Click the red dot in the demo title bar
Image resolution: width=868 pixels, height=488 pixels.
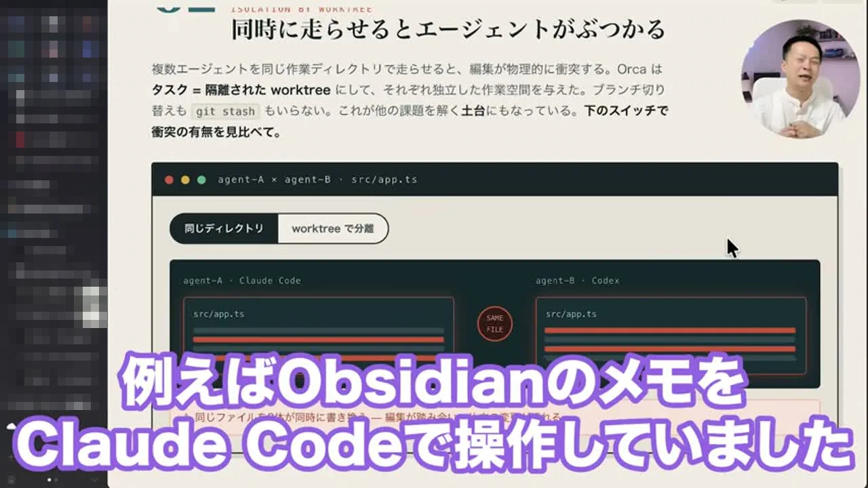coord(169,180)
